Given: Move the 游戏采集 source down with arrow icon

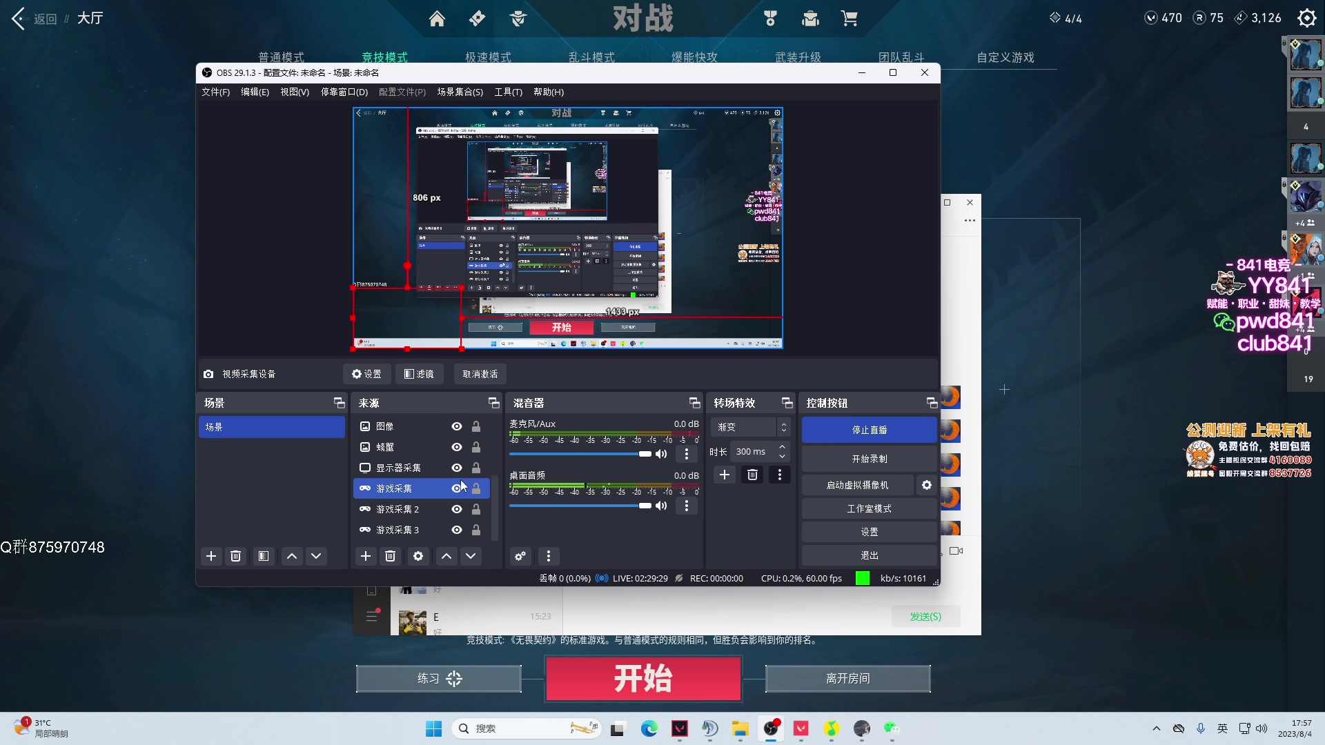Looking at the screenshot, I should [x=471, y=556].
